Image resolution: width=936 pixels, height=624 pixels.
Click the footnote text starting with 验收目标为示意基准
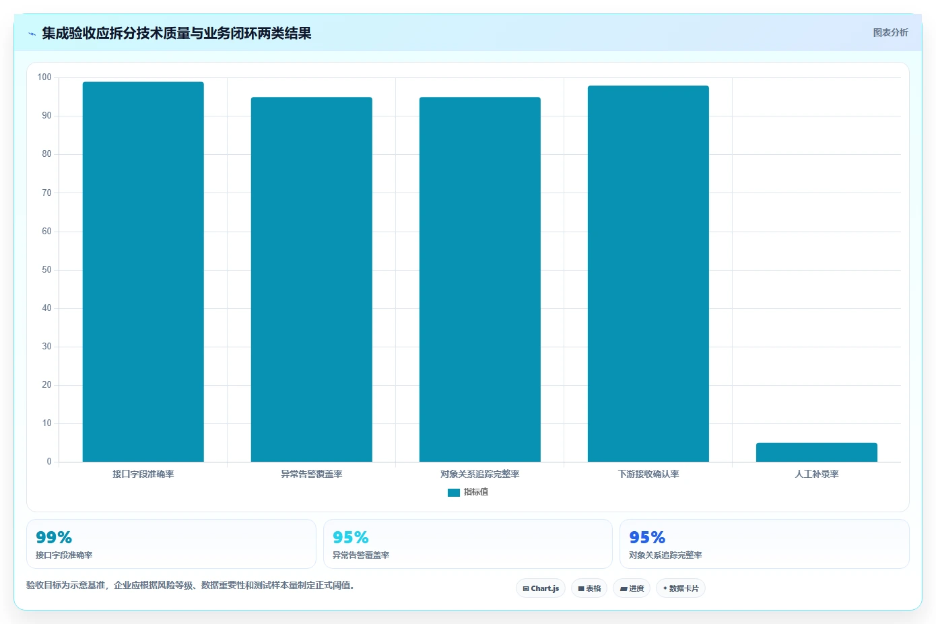point(191,586)
